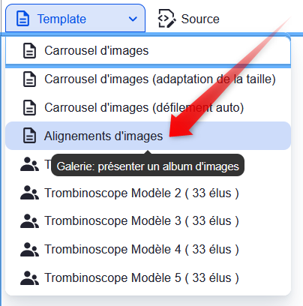Image resolution: width=303 pixels, height=306 pixels.
Task: Click people icon of the partially hidden Trombinoscope entry
Action: coord(29,164)
